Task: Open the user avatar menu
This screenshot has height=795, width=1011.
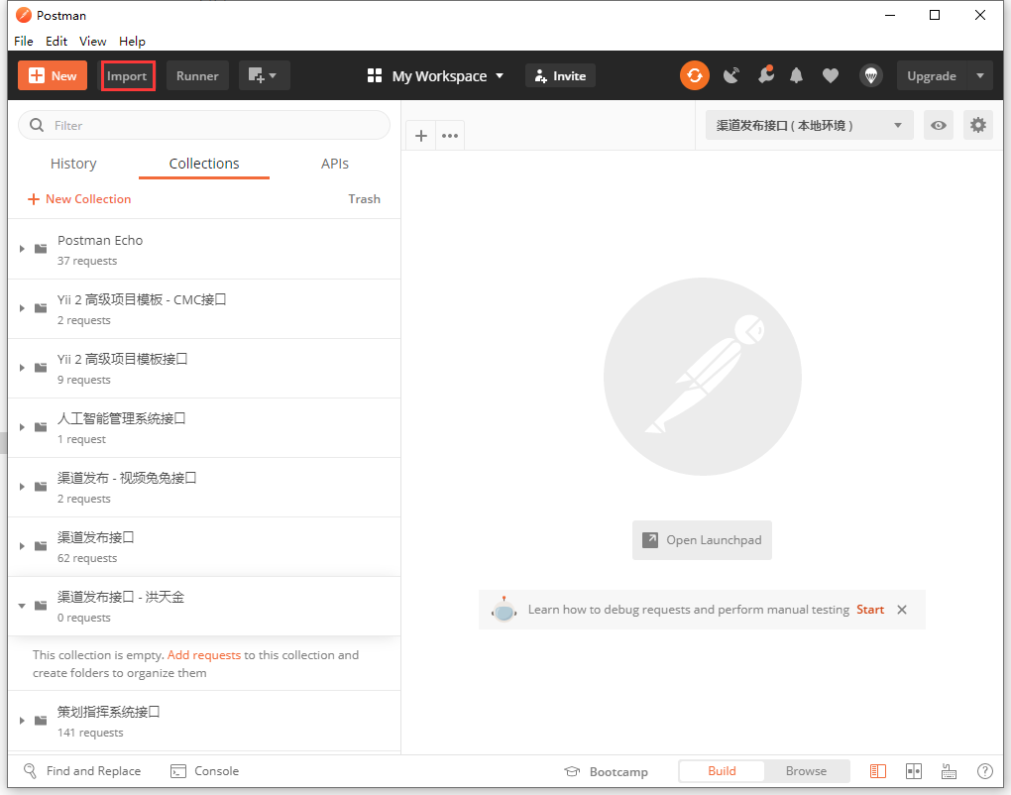Action: (870, 76)
